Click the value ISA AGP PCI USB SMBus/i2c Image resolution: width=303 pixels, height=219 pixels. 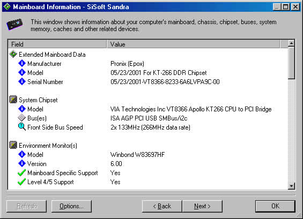(x=149, y=118)
